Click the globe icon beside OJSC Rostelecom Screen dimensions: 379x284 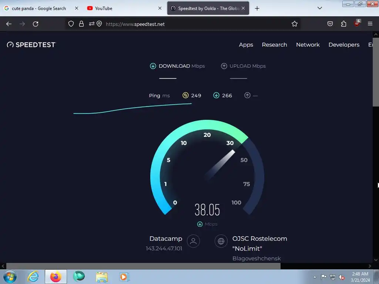pyautogui.click(x=221, y=241)
